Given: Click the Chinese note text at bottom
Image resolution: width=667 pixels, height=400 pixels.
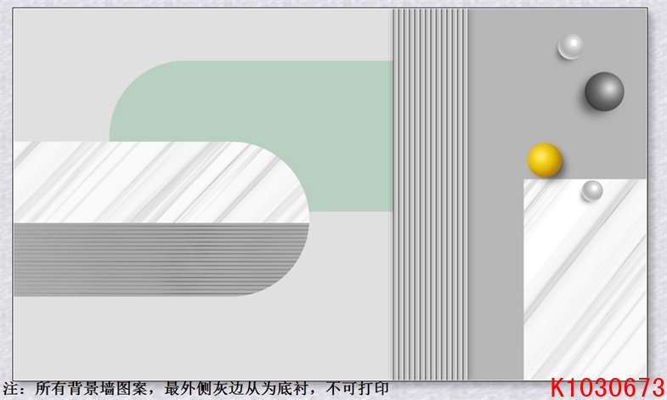Looking at the screenshot, I should [195, 388].
